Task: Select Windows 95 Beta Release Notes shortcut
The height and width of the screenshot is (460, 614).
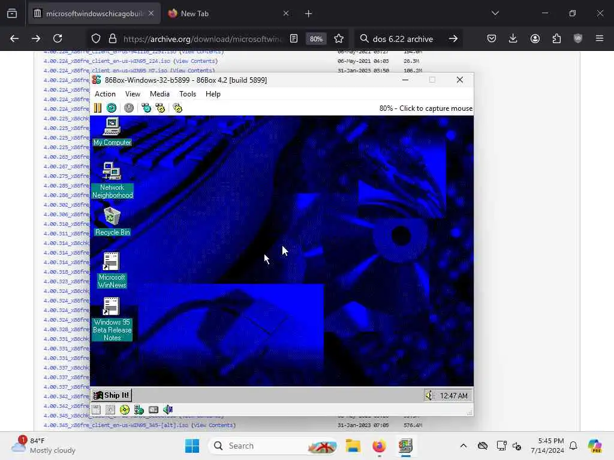Action: coord(112,319)
